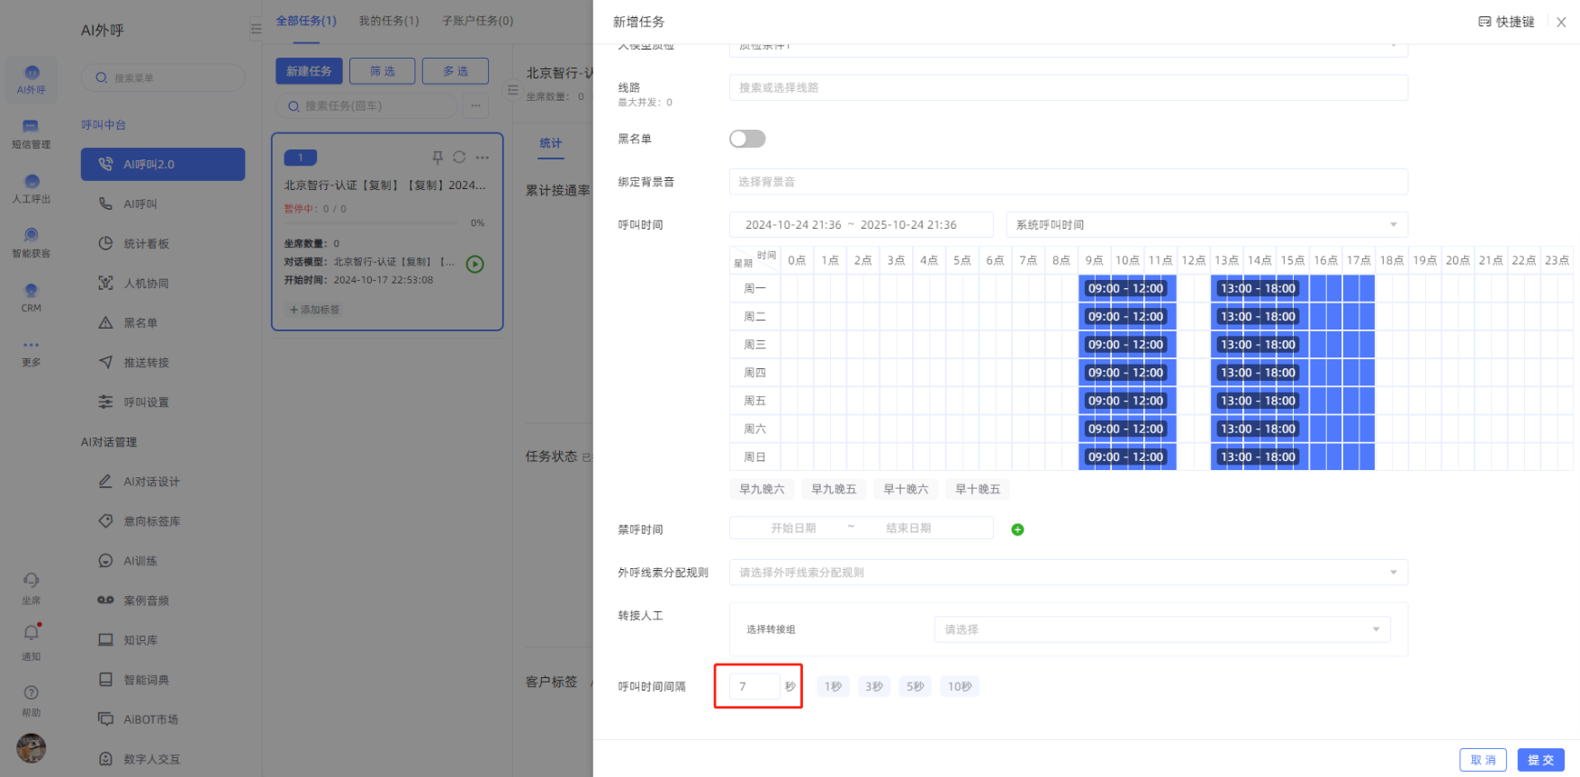Open the 通知 bell icon in sidebar

pos(32,633)
